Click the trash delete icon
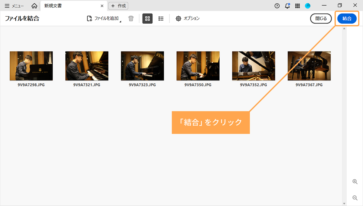The width and height of the screenshot is (363, 206). (131, 18)
